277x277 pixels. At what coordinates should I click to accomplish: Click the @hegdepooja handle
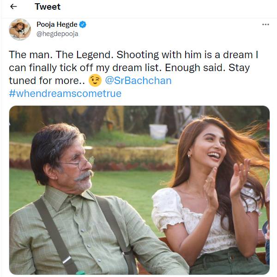point(57,34)
